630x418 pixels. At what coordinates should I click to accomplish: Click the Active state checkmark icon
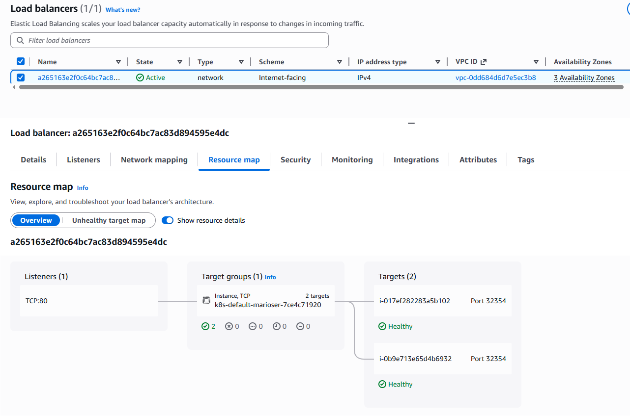pyautogui.click(x=140, y=78)
